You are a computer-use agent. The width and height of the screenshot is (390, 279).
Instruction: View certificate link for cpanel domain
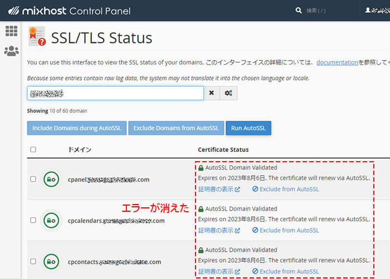(219, 189)
